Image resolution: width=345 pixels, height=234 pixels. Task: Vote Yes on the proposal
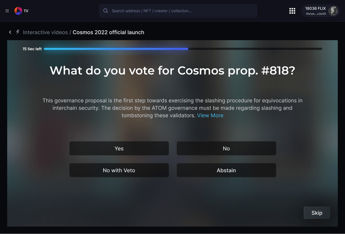(x=119, y=148)
